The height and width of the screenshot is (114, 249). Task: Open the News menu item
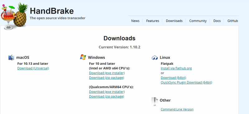[x=135, y=21]
